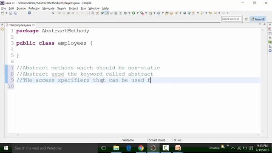This screenshot has width=272, height=153.
Task: Open the Help menu
Action: 105,8
